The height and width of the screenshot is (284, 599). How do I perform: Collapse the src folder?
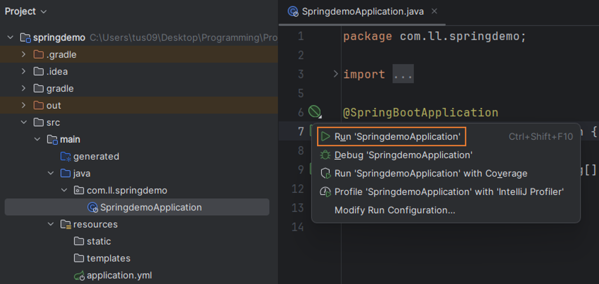(x=24, y=123)
